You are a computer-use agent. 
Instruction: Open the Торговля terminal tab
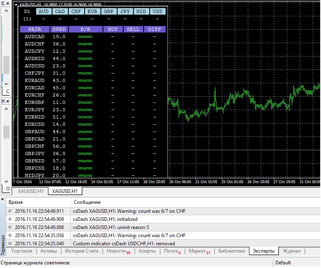(22, 251)
